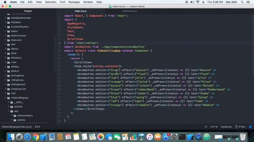Viewport: 254px width, 142px height.
Task: Click the Twitter bird status bar icon
Action: pyautogui.click(x=250, y=127)
